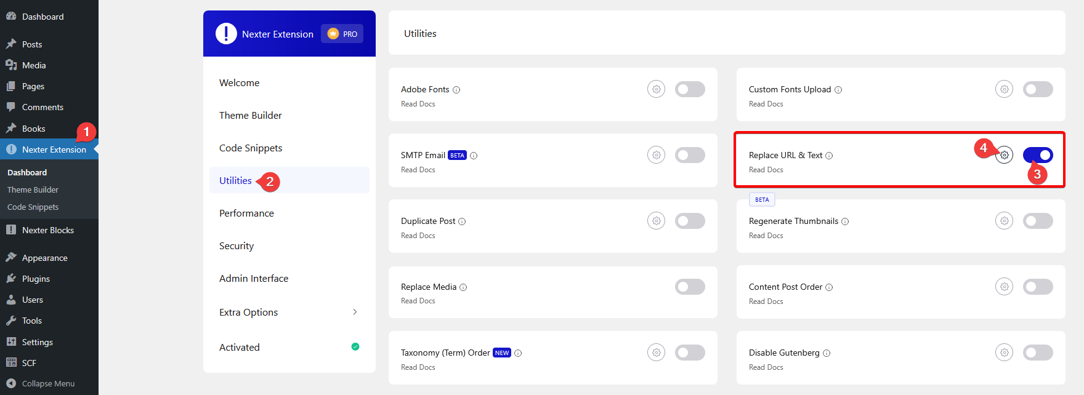Open Plugins in the admin menu
1084x395 pixels.
pyautogui.click(x=36, y=279)
